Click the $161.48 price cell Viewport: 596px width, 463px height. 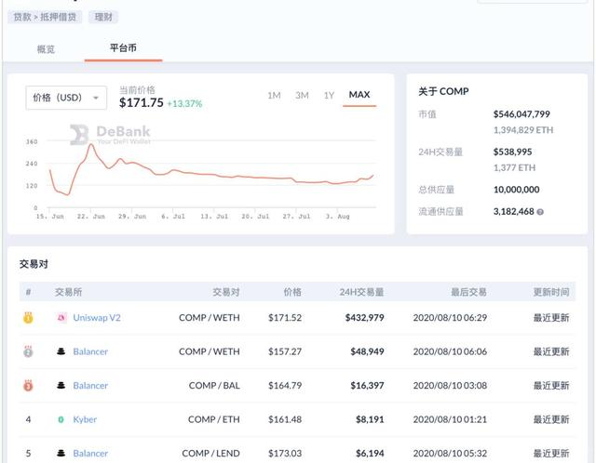click(x=285, y=419)
